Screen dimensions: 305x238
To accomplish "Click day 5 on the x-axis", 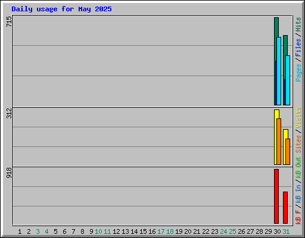I will [55, 231].
